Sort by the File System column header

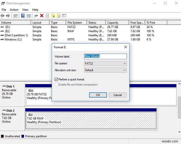coord(76,23)
